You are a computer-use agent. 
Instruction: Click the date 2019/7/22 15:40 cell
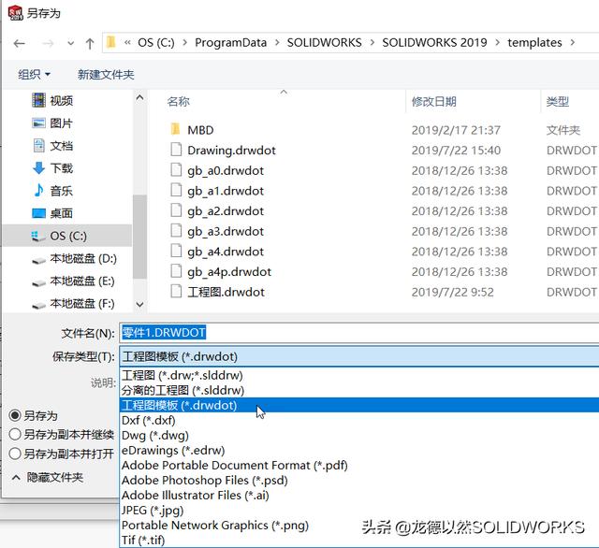coord(456,151)
